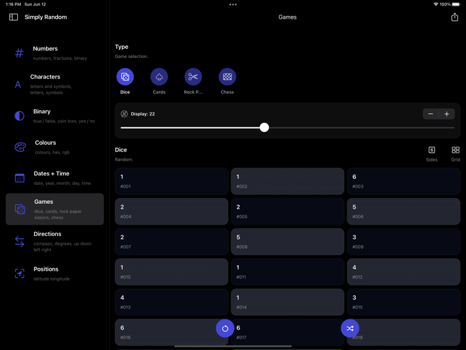Click the Wi-Fi status icon

(x=435, y=5)
